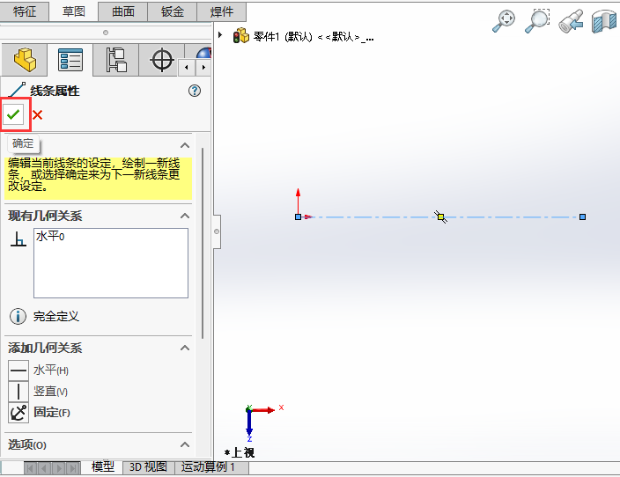The height and width of the screenshot is (477, 620).
Task: Open help for 线条属性
Action: (194, 91)
